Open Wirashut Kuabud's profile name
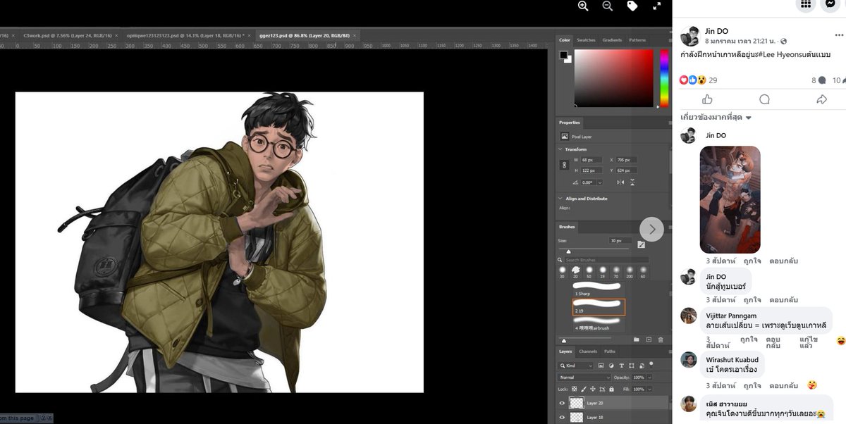Viewport: 846px width, 424px height. coord(733,360)
